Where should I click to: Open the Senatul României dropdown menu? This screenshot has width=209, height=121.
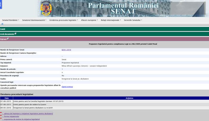pyautogui.click(x=10, y=20)
